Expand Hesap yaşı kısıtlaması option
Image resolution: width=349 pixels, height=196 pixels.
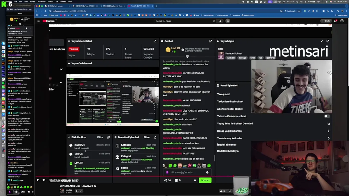pyautogui.click(x=273, y=131)
